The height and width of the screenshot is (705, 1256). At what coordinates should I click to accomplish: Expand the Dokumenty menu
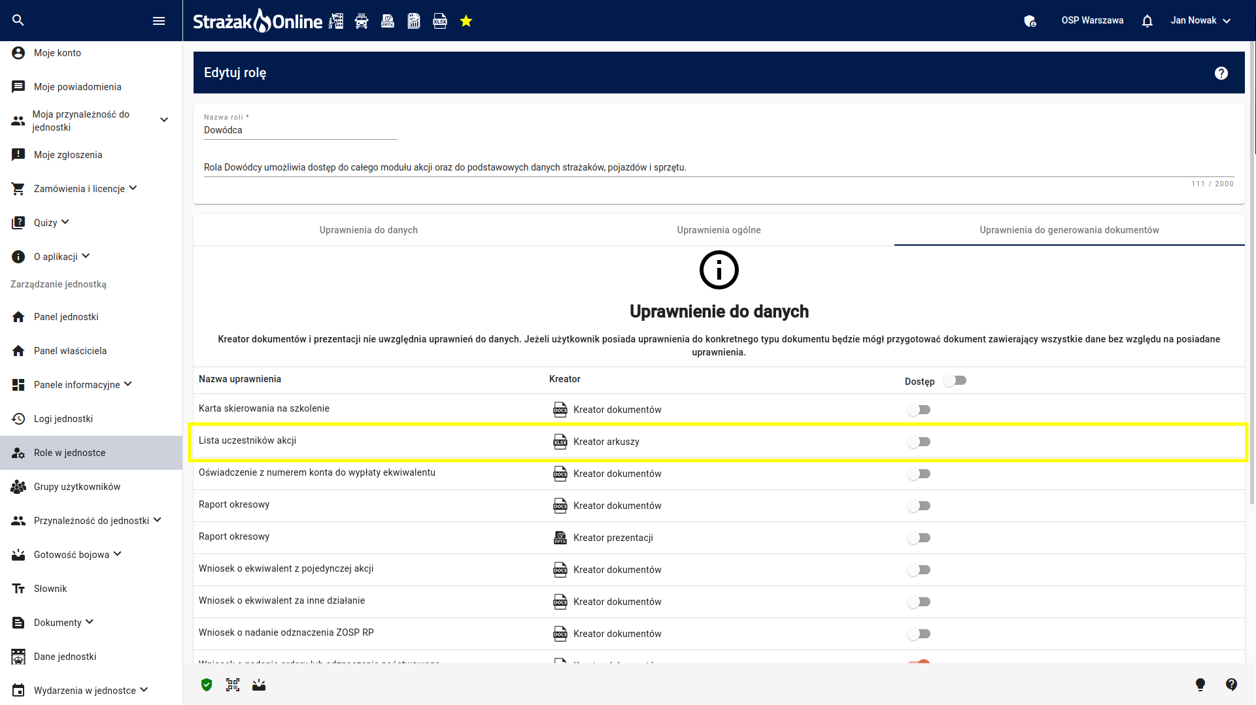coord(90,622)
